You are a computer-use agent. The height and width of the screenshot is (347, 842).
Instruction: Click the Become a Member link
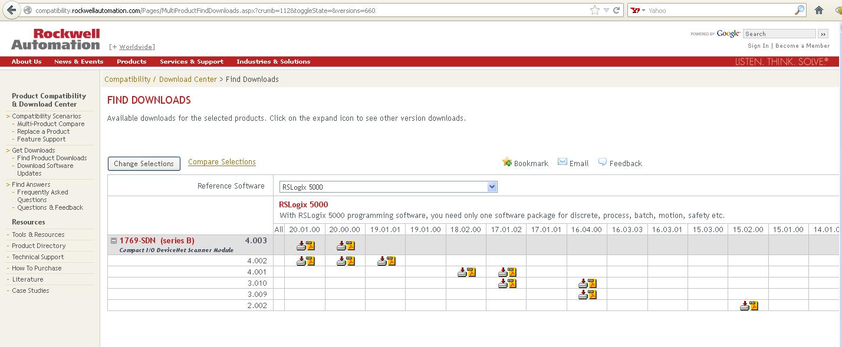click(x=802, y=46)
